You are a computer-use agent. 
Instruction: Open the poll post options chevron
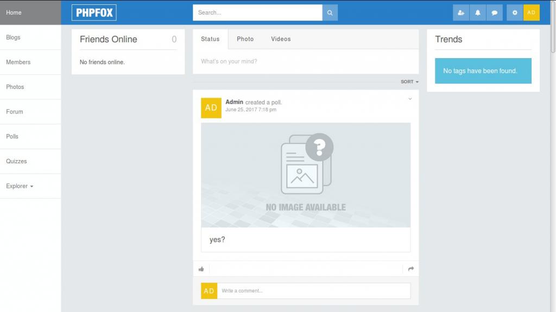(x=410, y=99)
